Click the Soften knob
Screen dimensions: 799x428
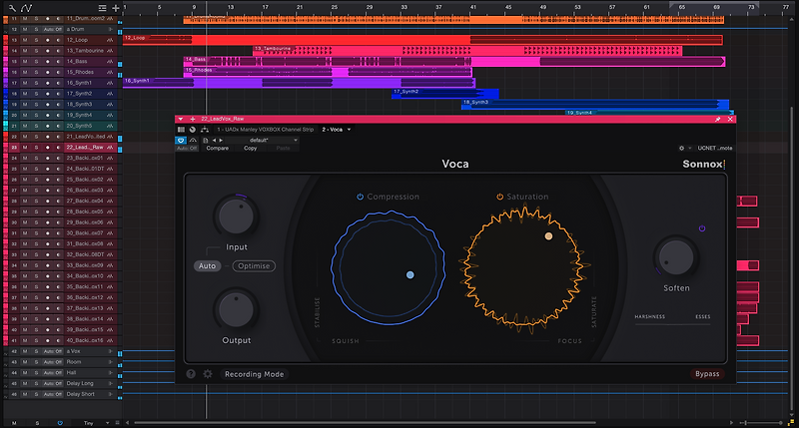click(676, 256)
